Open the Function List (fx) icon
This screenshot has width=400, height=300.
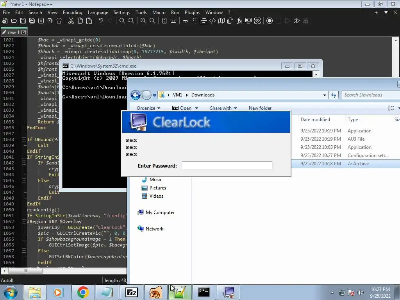tap(239, 21)
